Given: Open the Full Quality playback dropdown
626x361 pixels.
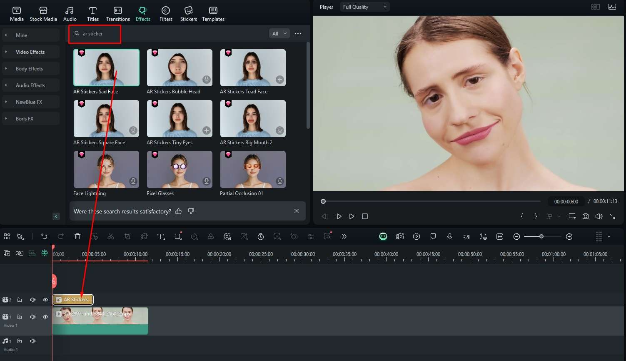Looking at the screenshot, I should point(364,7).
